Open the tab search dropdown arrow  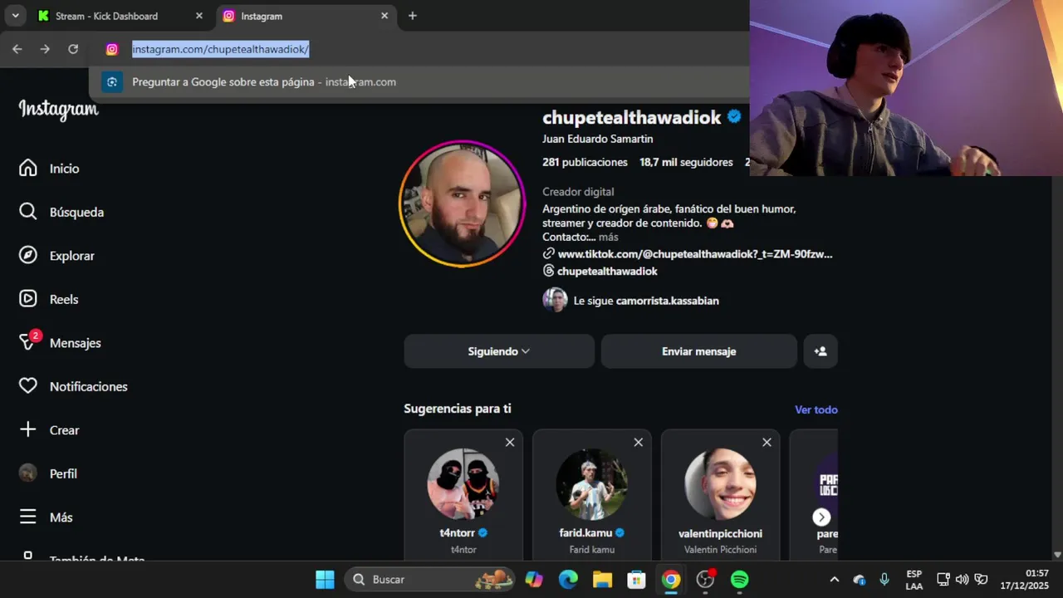15,16
